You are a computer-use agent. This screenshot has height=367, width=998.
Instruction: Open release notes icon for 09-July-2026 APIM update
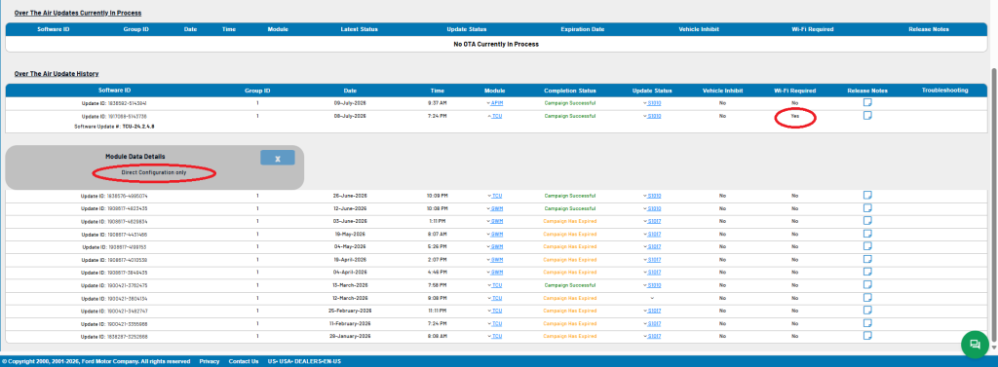[x=866, y=102]
